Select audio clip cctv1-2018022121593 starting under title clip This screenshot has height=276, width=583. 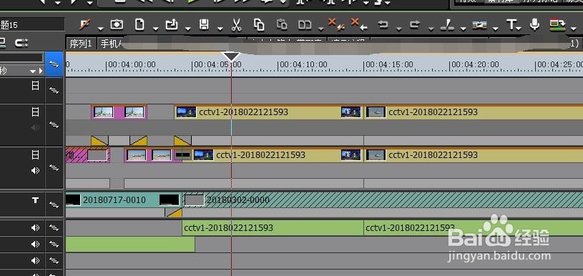point(273,227)
